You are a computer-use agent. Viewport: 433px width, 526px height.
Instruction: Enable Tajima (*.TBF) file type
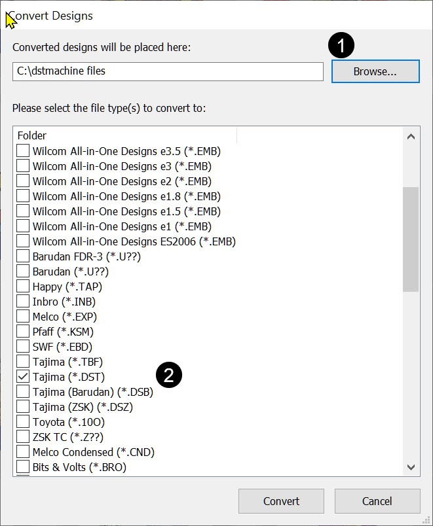[x=23, y=362]
